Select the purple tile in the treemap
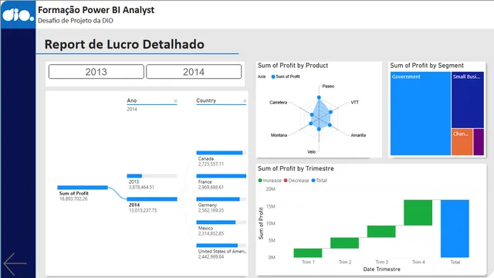The width and height of the screenshot is (494, 278). 479,142
